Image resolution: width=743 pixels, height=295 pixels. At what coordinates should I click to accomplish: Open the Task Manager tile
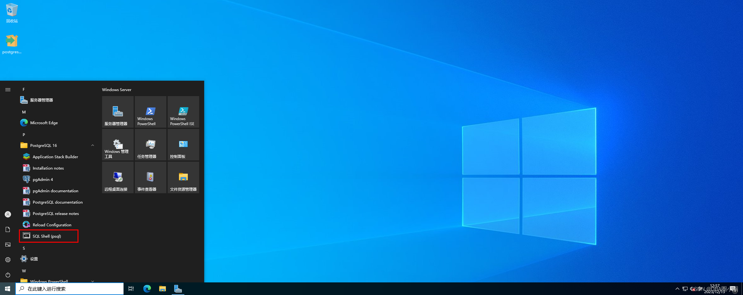(x=151, y=145)
